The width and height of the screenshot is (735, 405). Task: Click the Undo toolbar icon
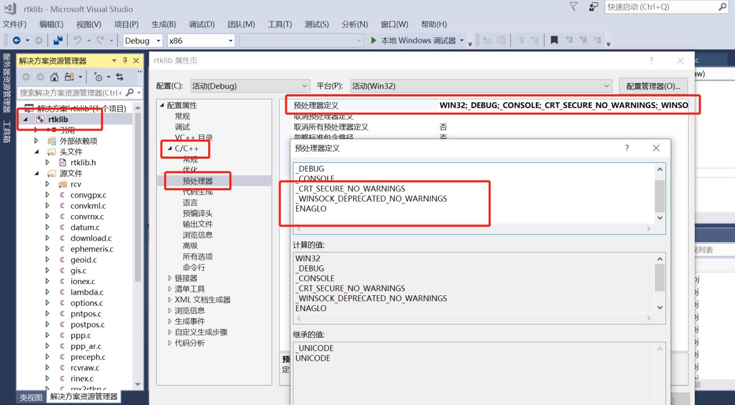[78, 40]
